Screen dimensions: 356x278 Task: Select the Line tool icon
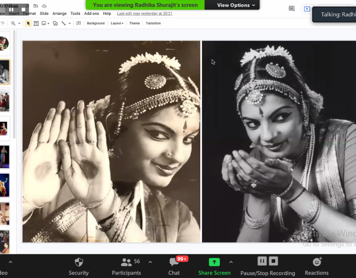click(63, 23)
